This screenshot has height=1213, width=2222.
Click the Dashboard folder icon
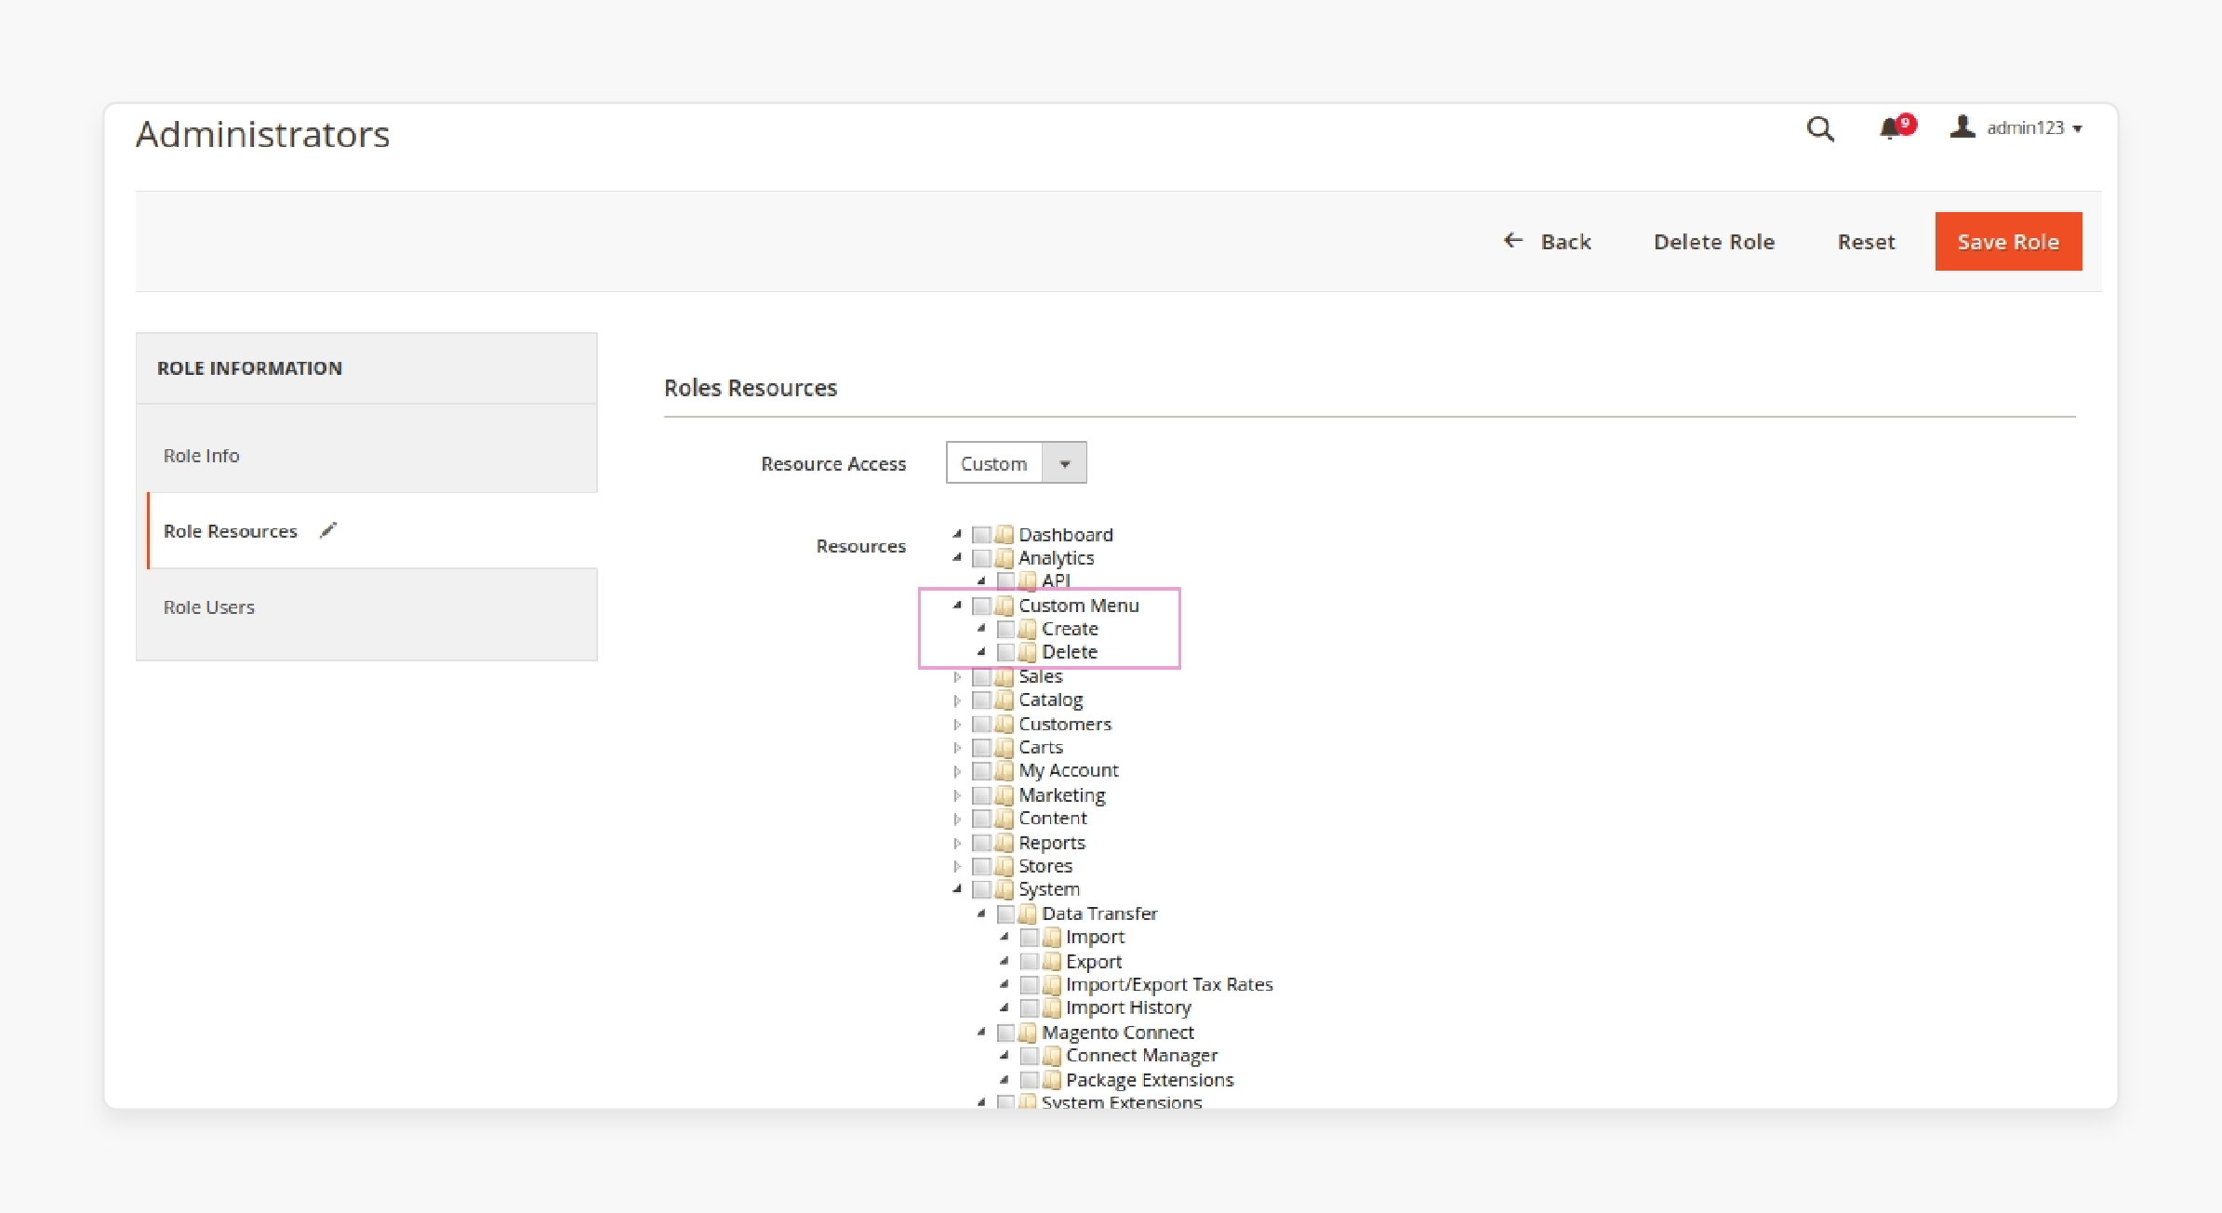1004,534
